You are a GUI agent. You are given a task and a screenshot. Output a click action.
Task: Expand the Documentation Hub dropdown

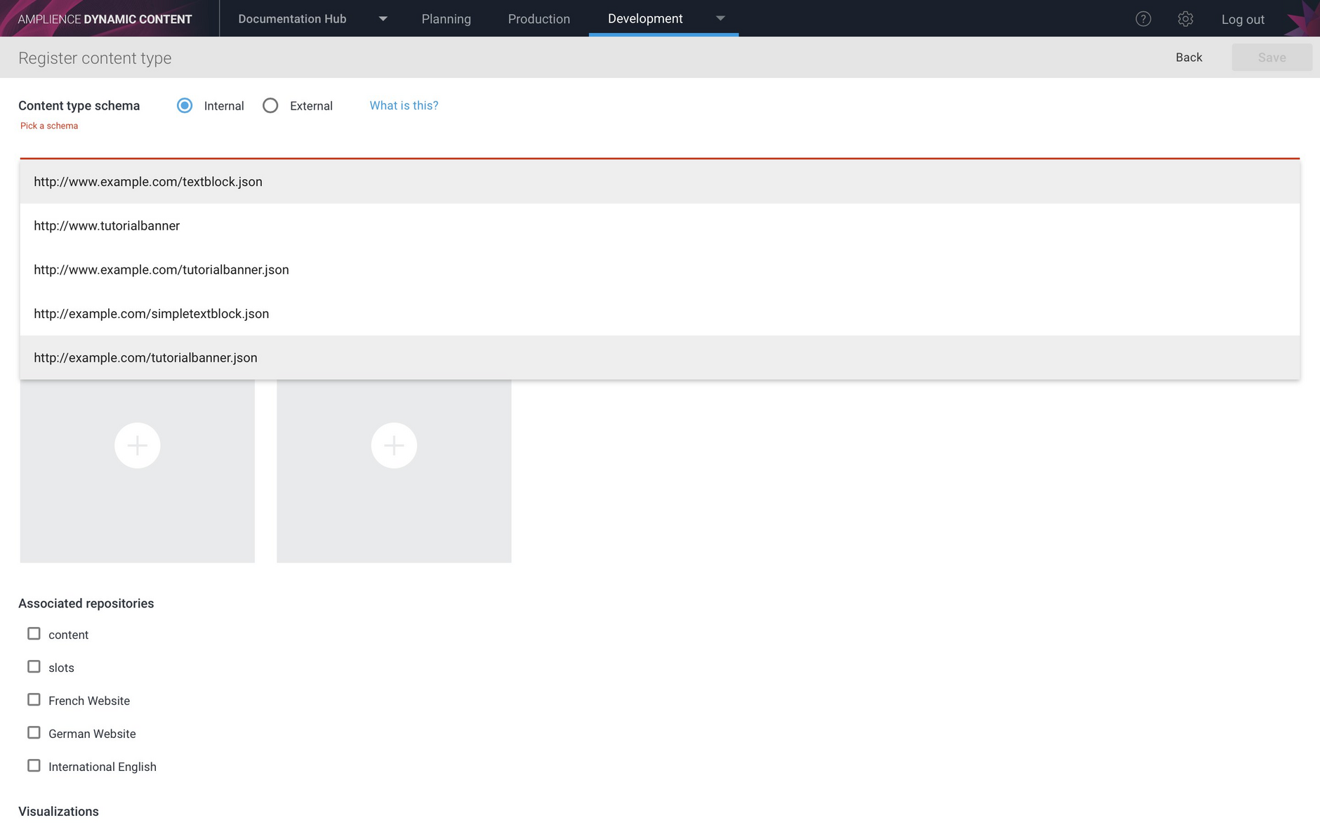tap(383, 19)
